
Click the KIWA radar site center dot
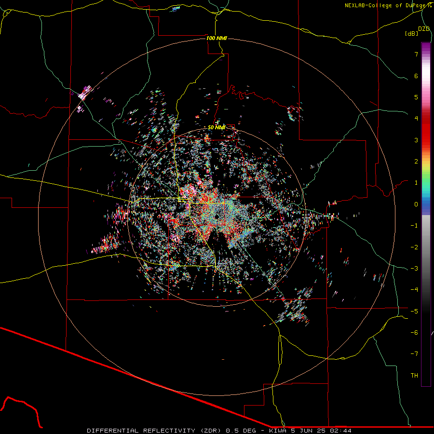216,216
